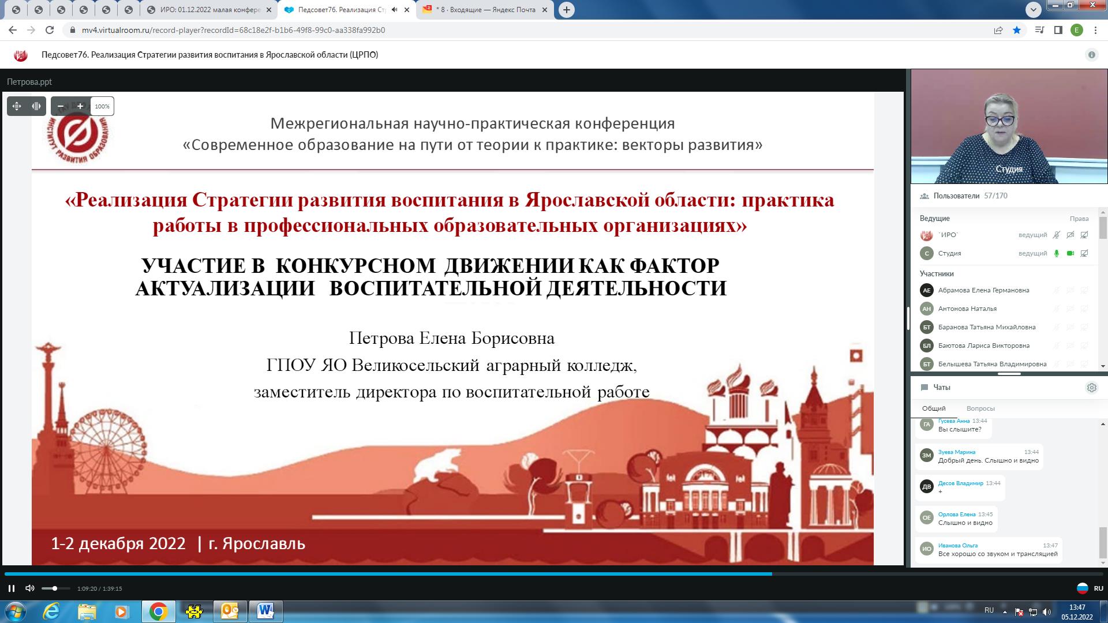Toggle screen sharing for ИРО presenter
Image resolution: width=1108 pixels, height=623 pixels.
coord(1084,235)
